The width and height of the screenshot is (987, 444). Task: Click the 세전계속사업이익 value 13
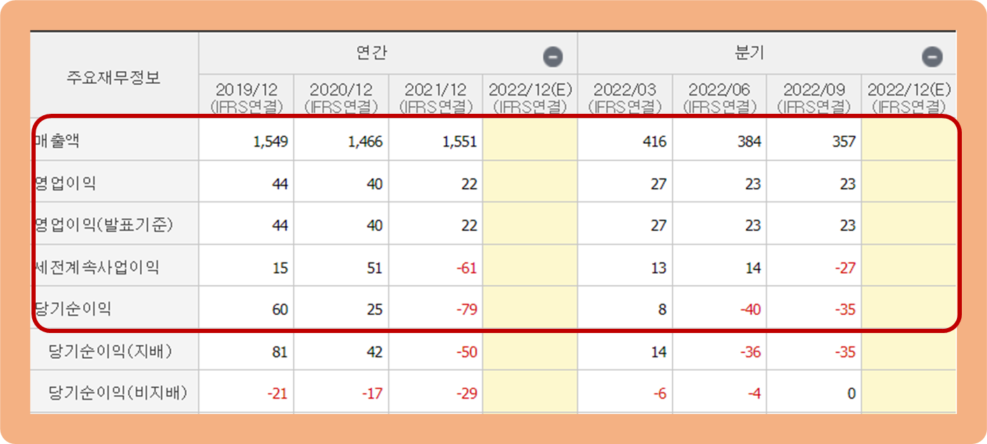click(x=658, y=268)
